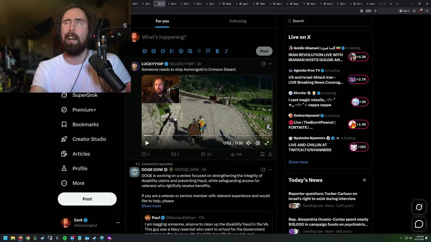
Task: Seek on the video progress bar
Action: point(207,135)
